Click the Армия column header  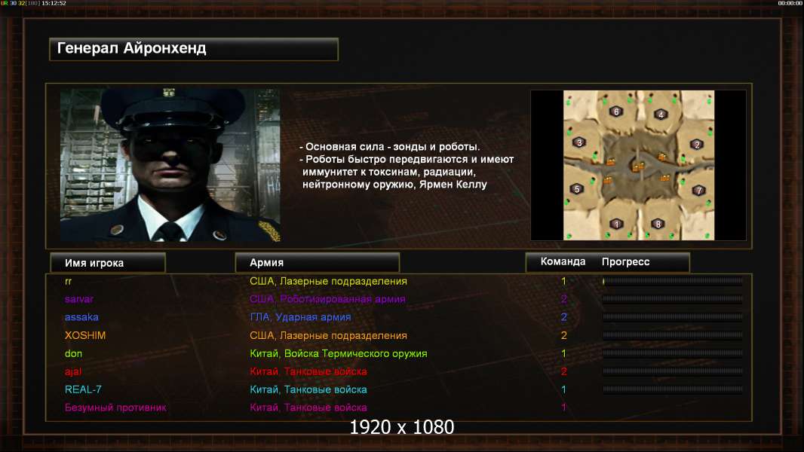[x=317, y=263]
